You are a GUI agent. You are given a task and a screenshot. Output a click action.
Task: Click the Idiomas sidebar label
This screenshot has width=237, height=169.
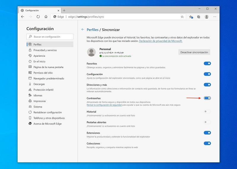click(x=38, y=95)
